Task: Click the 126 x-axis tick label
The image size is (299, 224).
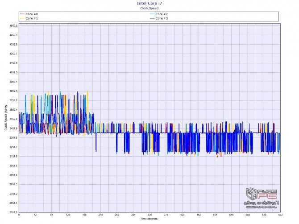Action: [68, 215]
